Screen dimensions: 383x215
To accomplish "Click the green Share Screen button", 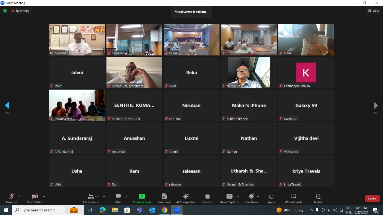I will point(142,198).
